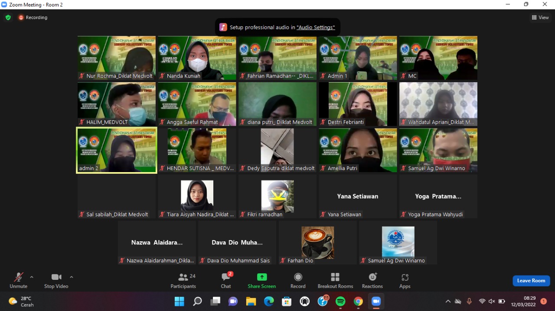Open the Windows Start menu

(x=179, y=301)
